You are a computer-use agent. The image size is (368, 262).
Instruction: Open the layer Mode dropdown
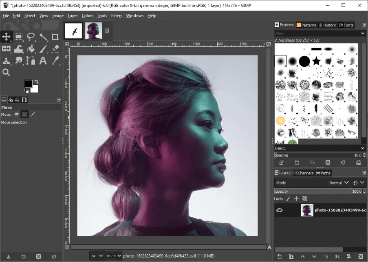(x=338, y=183)
